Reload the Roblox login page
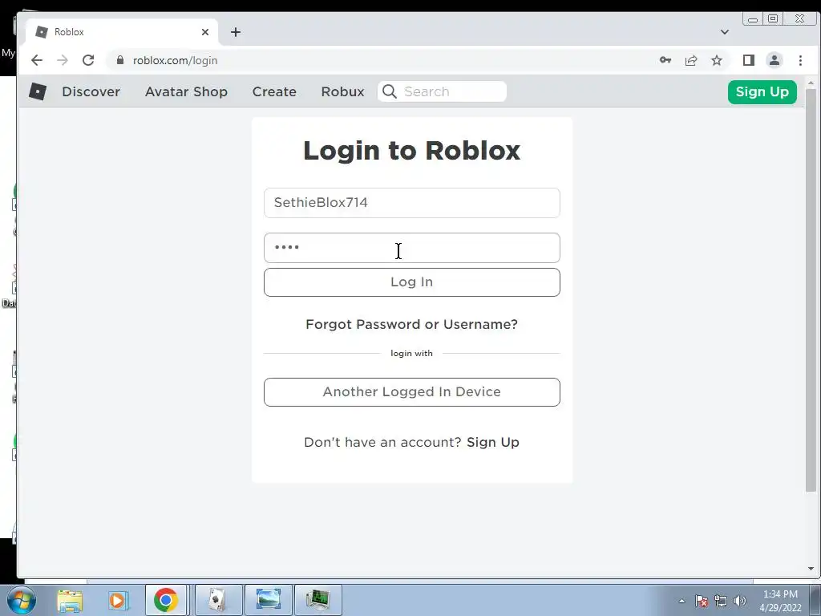Screen dimensions: 821x616 coord(88,60)
